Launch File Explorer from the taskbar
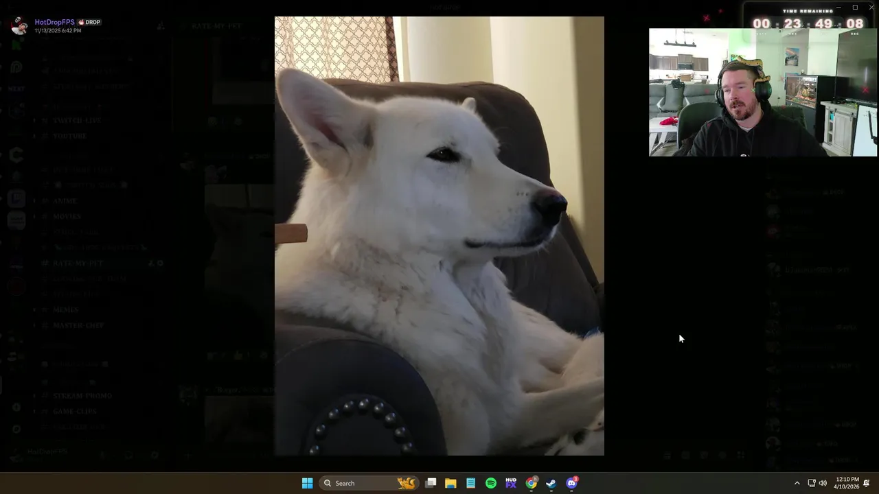879x494 pixels. point(450,483)
